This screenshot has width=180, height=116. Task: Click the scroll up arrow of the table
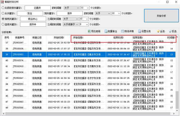[x=177, y=37]
